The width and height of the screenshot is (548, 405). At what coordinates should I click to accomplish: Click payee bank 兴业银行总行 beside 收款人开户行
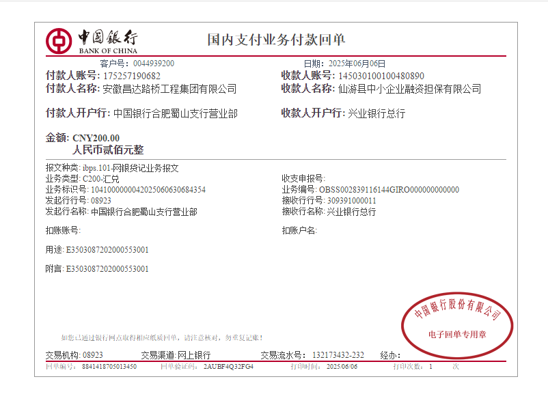[x=376, y=113]
